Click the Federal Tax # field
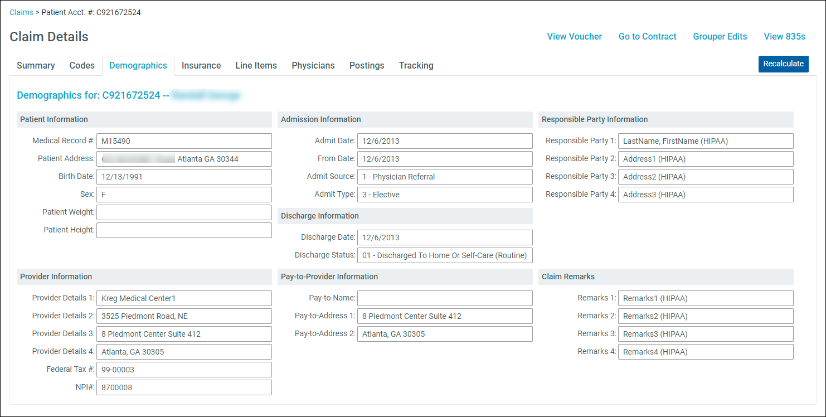 pyautogui.click(x=184, y=370)
